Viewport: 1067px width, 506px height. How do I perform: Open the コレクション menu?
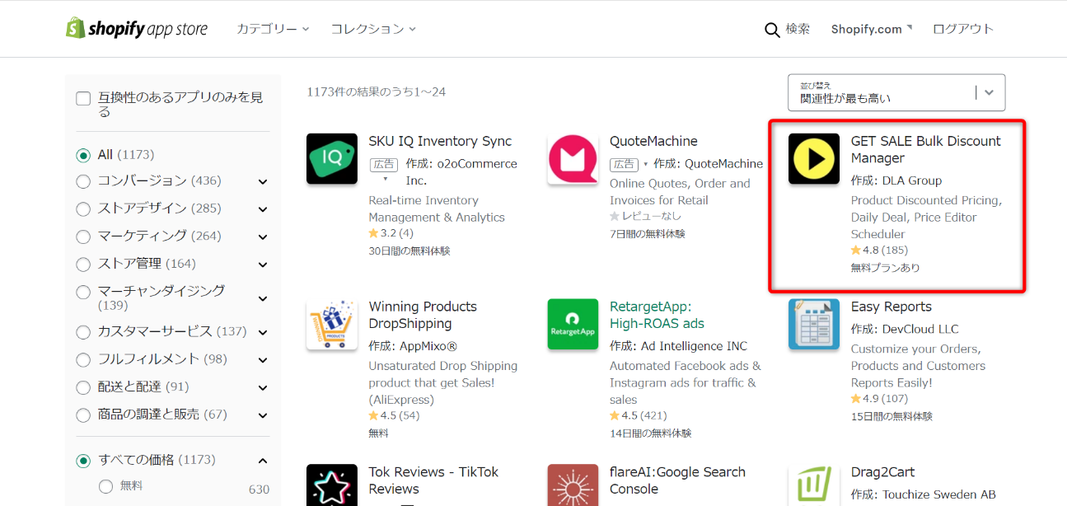[x=373, y=29]
